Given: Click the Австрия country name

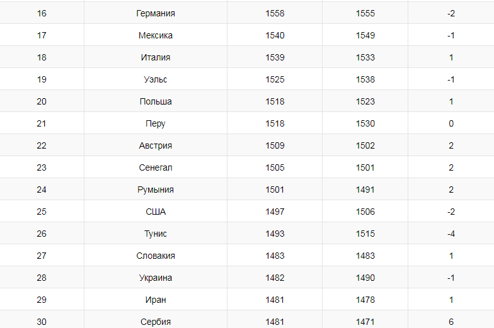Looking at the screenshot, I should [156, 145].
